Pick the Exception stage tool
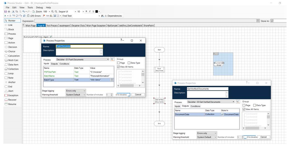 click(x=13, y=95)
